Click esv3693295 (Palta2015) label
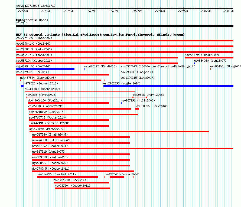This screenshot has width=241, height=207. tap(50, 157)
